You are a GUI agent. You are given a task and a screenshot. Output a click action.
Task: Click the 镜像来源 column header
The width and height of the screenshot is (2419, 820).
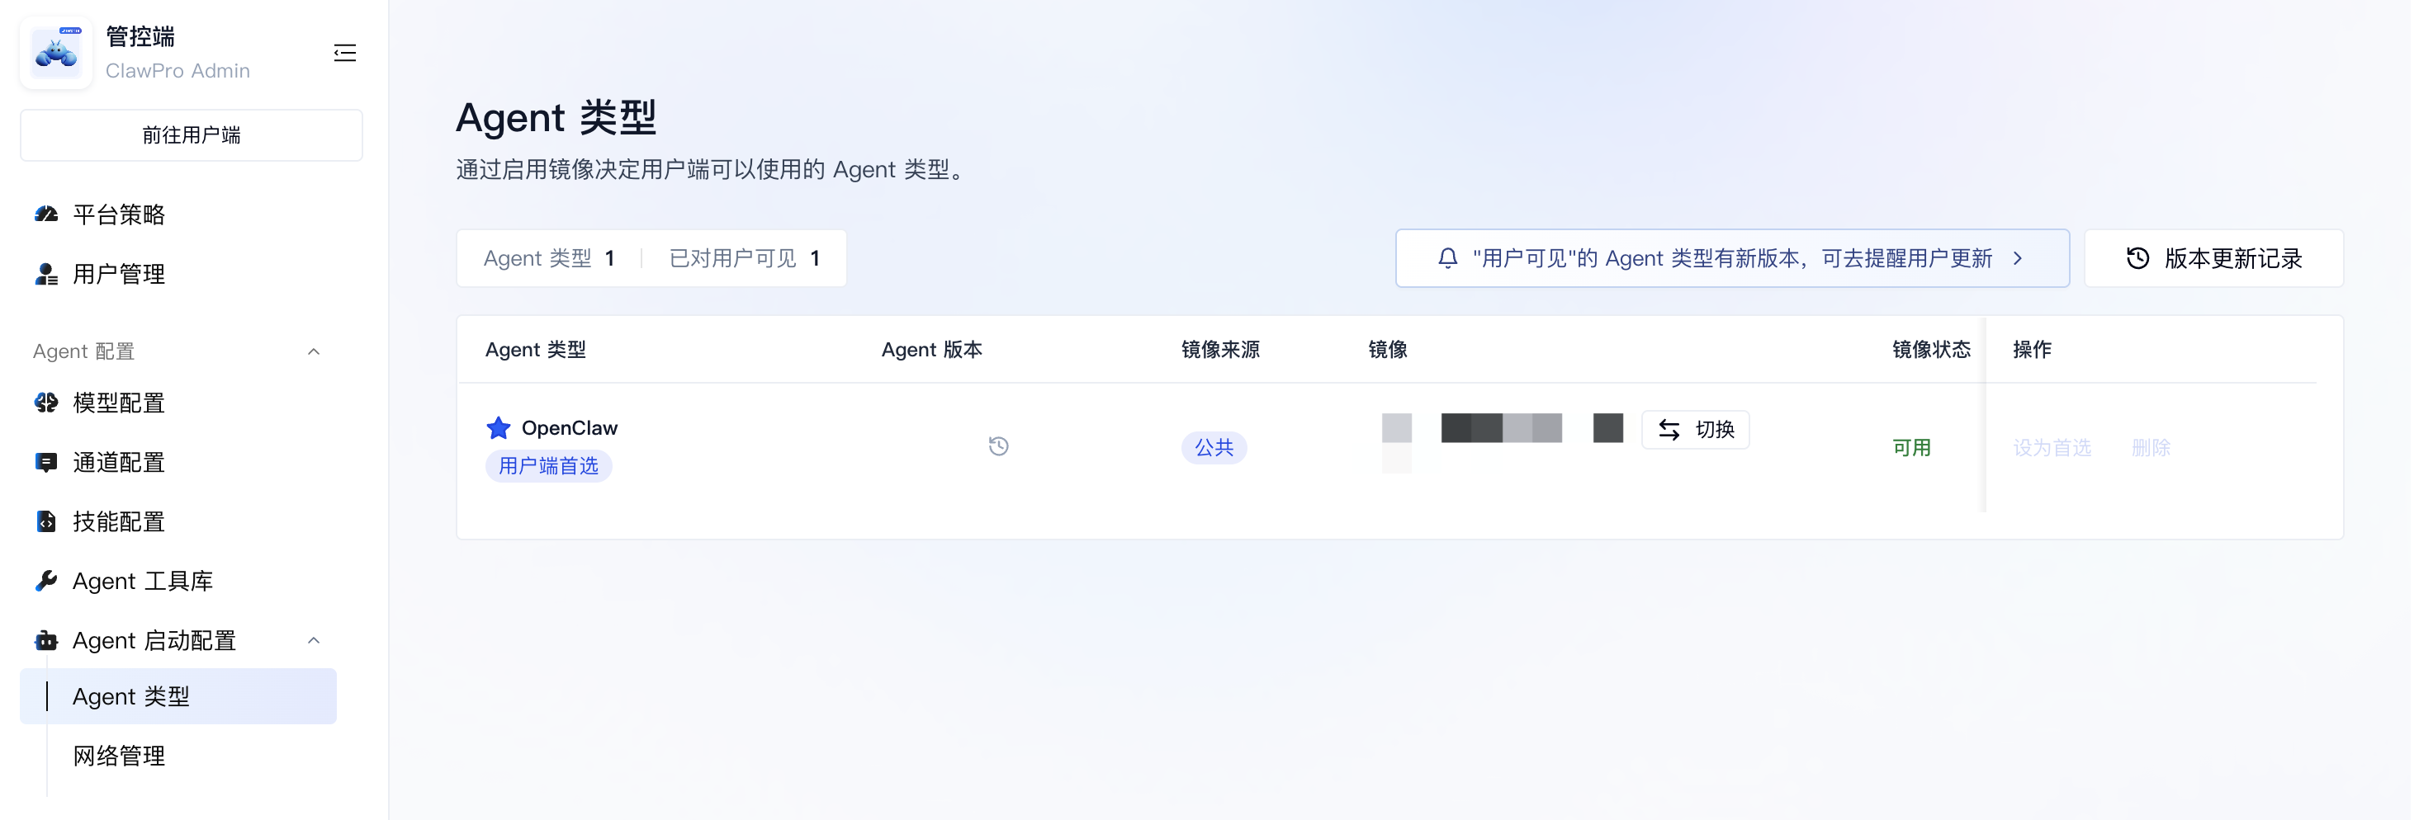[x=1220, y=350]
